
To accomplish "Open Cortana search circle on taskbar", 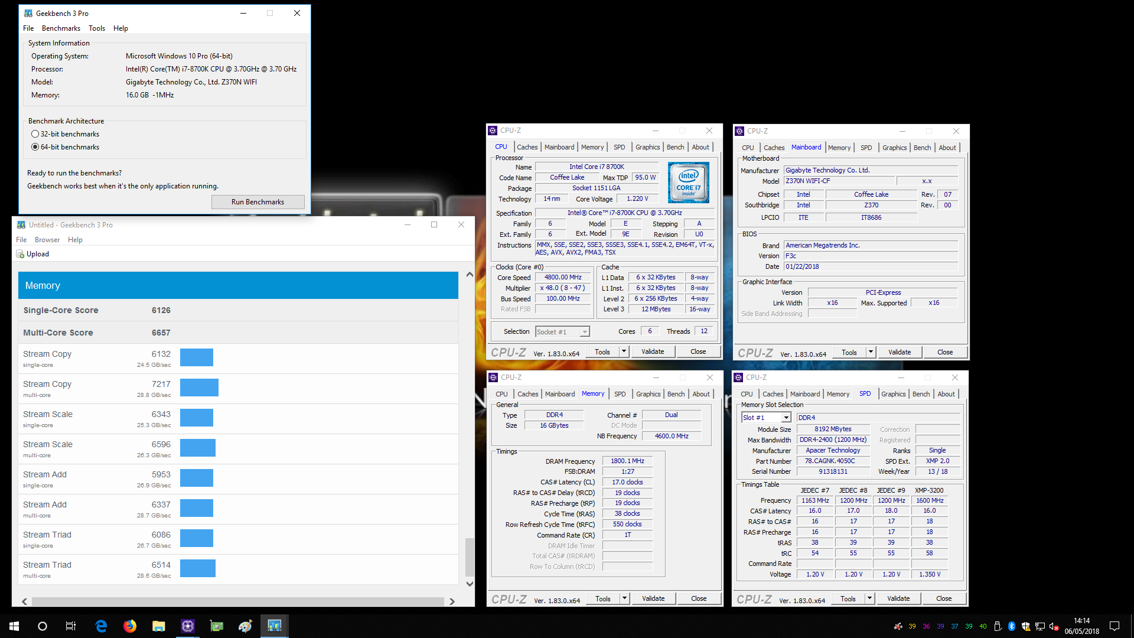I will point(43,626).
